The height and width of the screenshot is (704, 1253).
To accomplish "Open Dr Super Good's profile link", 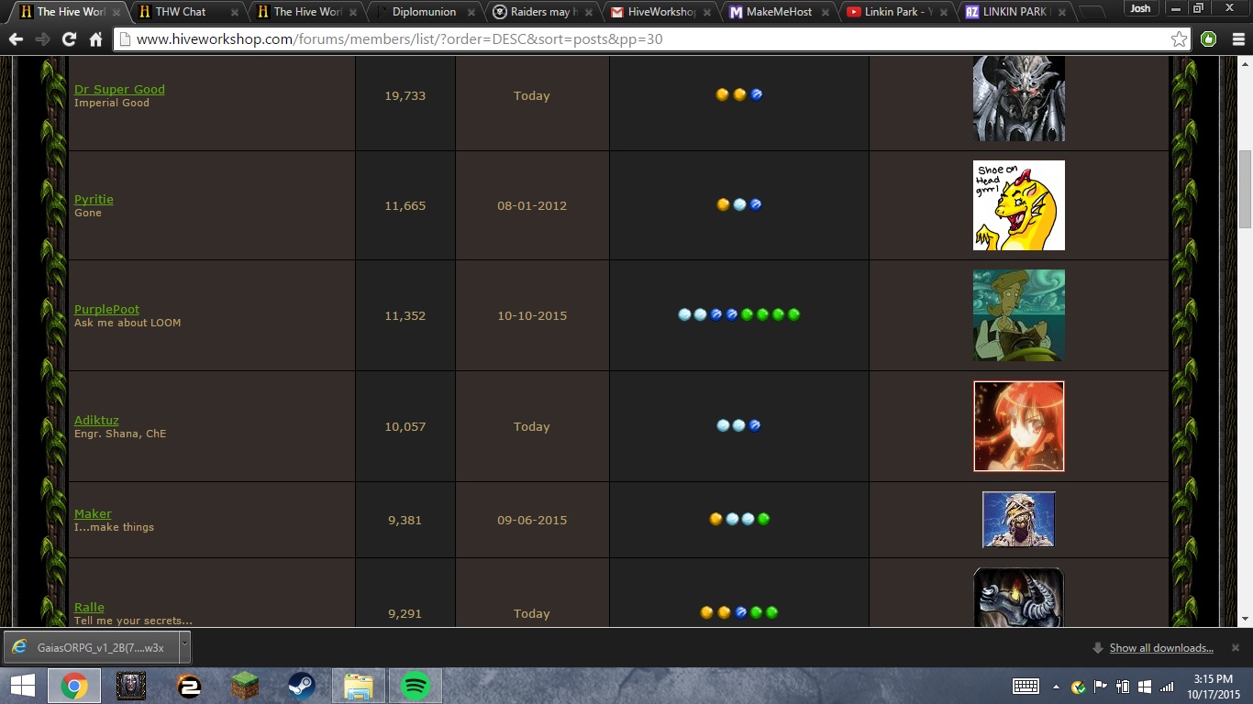I will click(119, 89).
